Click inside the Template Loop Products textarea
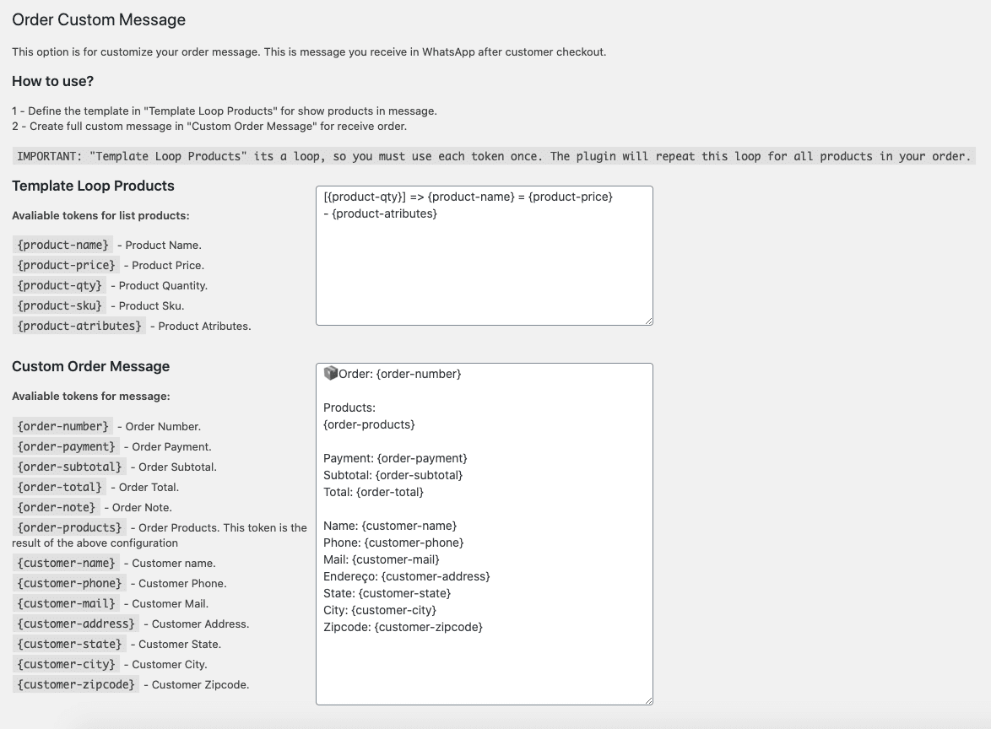Image resolution: width=991 pixels, height=729 pixels. 485,256
